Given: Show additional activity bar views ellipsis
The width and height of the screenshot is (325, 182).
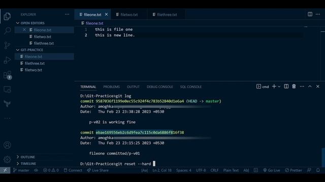Looking at the screenshot, I should [7, 118].
